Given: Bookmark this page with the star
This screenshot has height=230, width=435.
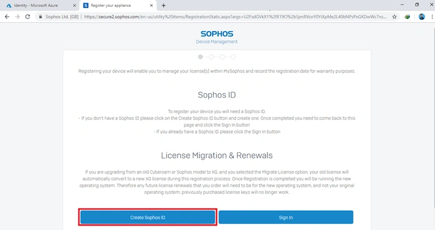Looking at the screenshot, I should [x=394, y=17].
